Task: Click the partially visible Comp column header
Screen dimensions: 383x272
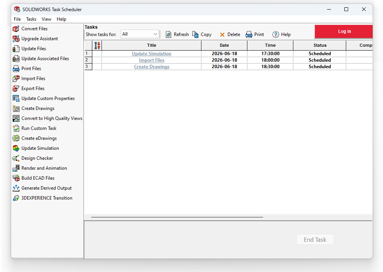Action: click(x=360, y=46)
